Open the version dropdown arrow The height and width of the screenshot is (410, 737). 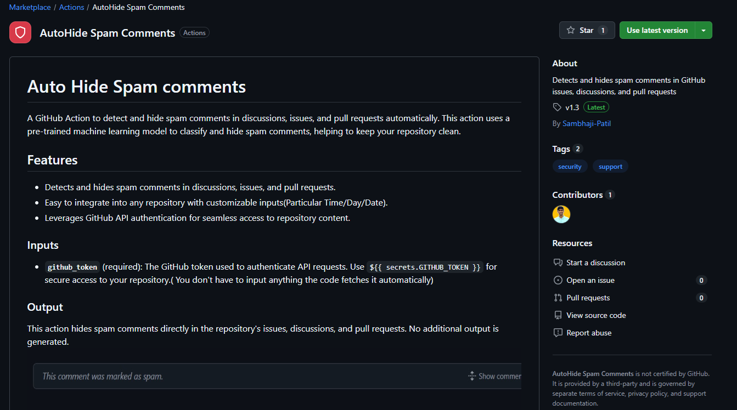point(704,31)
